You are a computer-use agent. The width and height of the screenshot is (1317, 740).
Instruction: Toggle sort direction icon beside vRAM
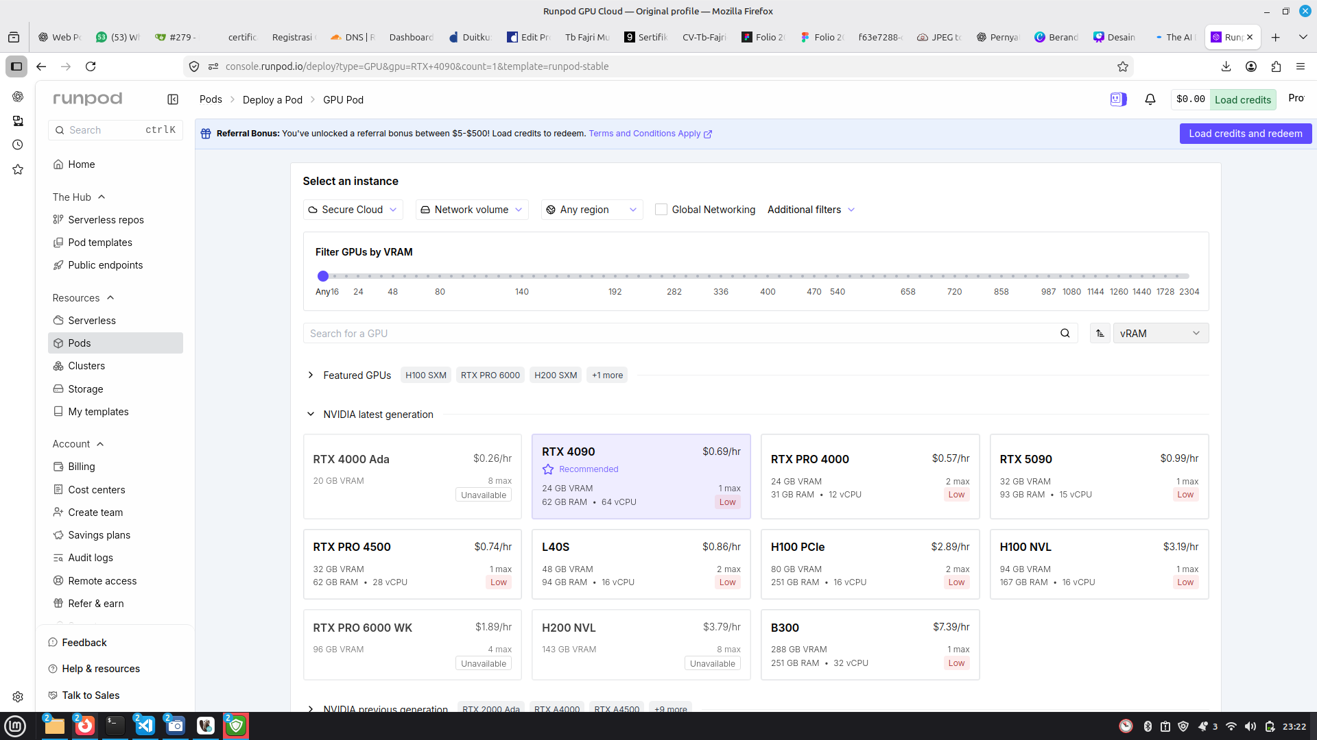1100,334
